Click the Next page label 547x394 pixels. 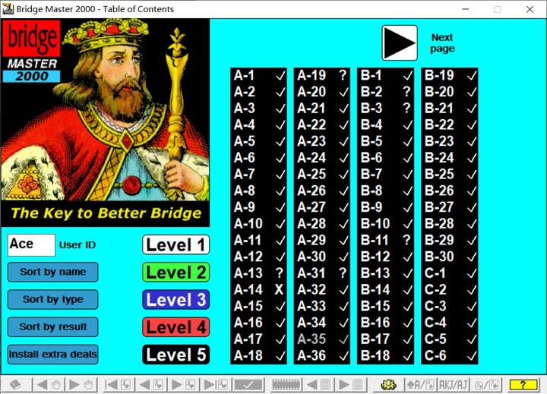pos(442,43)
